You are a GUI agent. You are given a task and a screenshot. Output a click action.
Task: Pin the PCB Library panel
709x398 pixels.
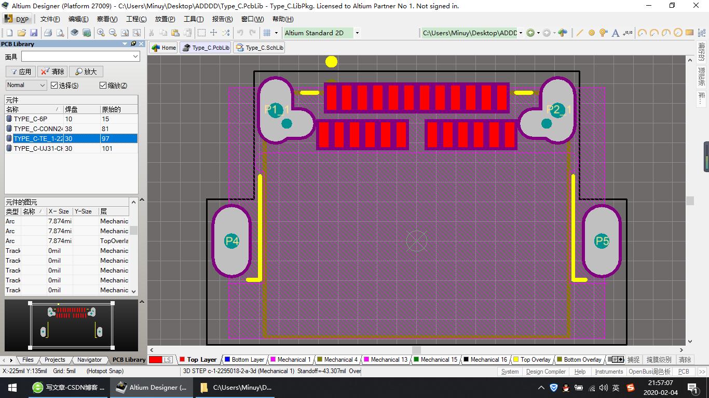[133, 44]
